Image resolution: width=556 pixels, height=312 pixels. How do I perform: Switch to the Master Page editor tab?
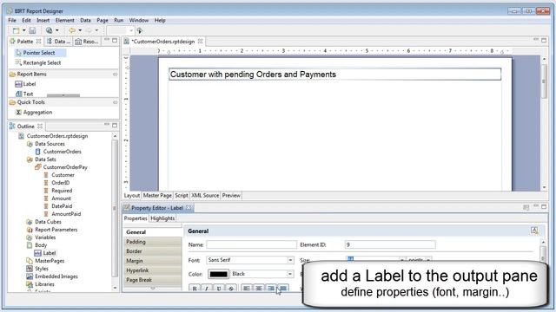157,195
